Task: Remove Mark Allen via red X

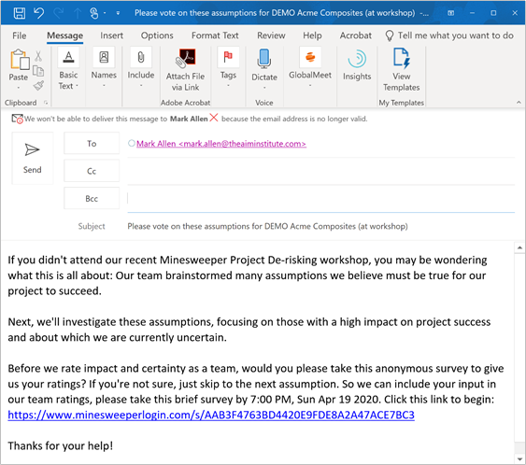Action: click(x=214, y=118)
